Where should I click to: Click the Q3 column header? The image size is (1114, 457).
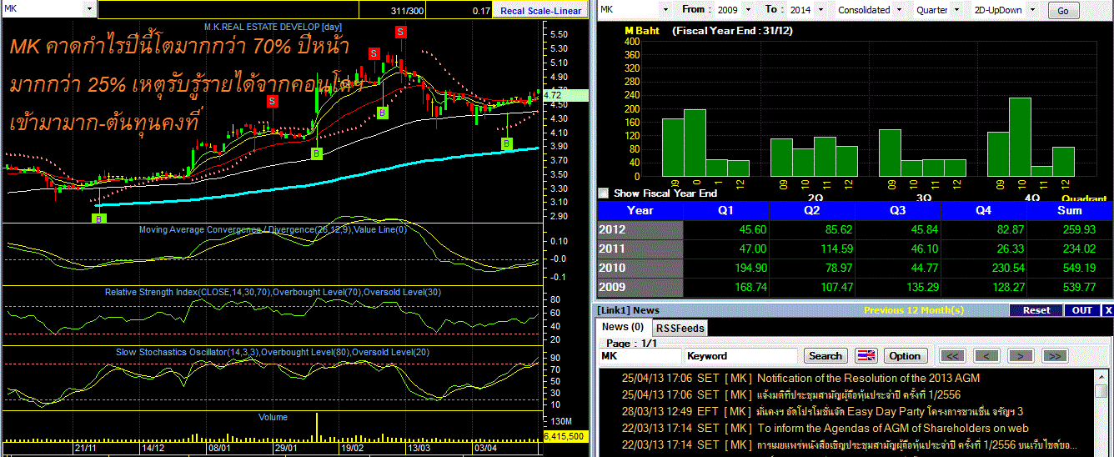pos(897,211)
